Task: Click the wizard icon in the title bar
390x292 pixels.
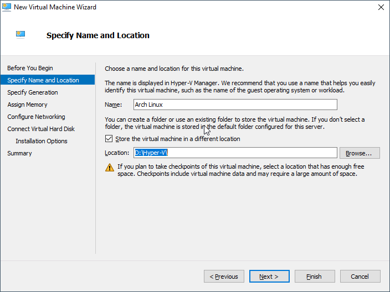Action: point(7,7)
